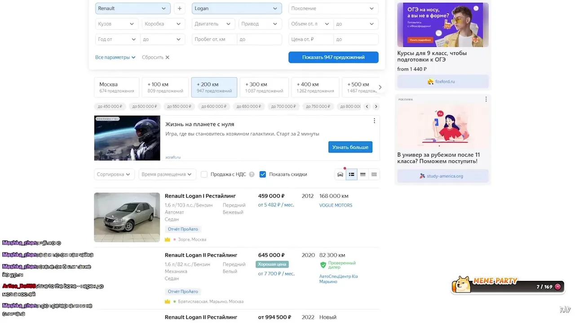The height and width of the screenshot is (323, 575).
Task: Enable Продажа с НДС checkbox
Action: click(x=204, y=175)
